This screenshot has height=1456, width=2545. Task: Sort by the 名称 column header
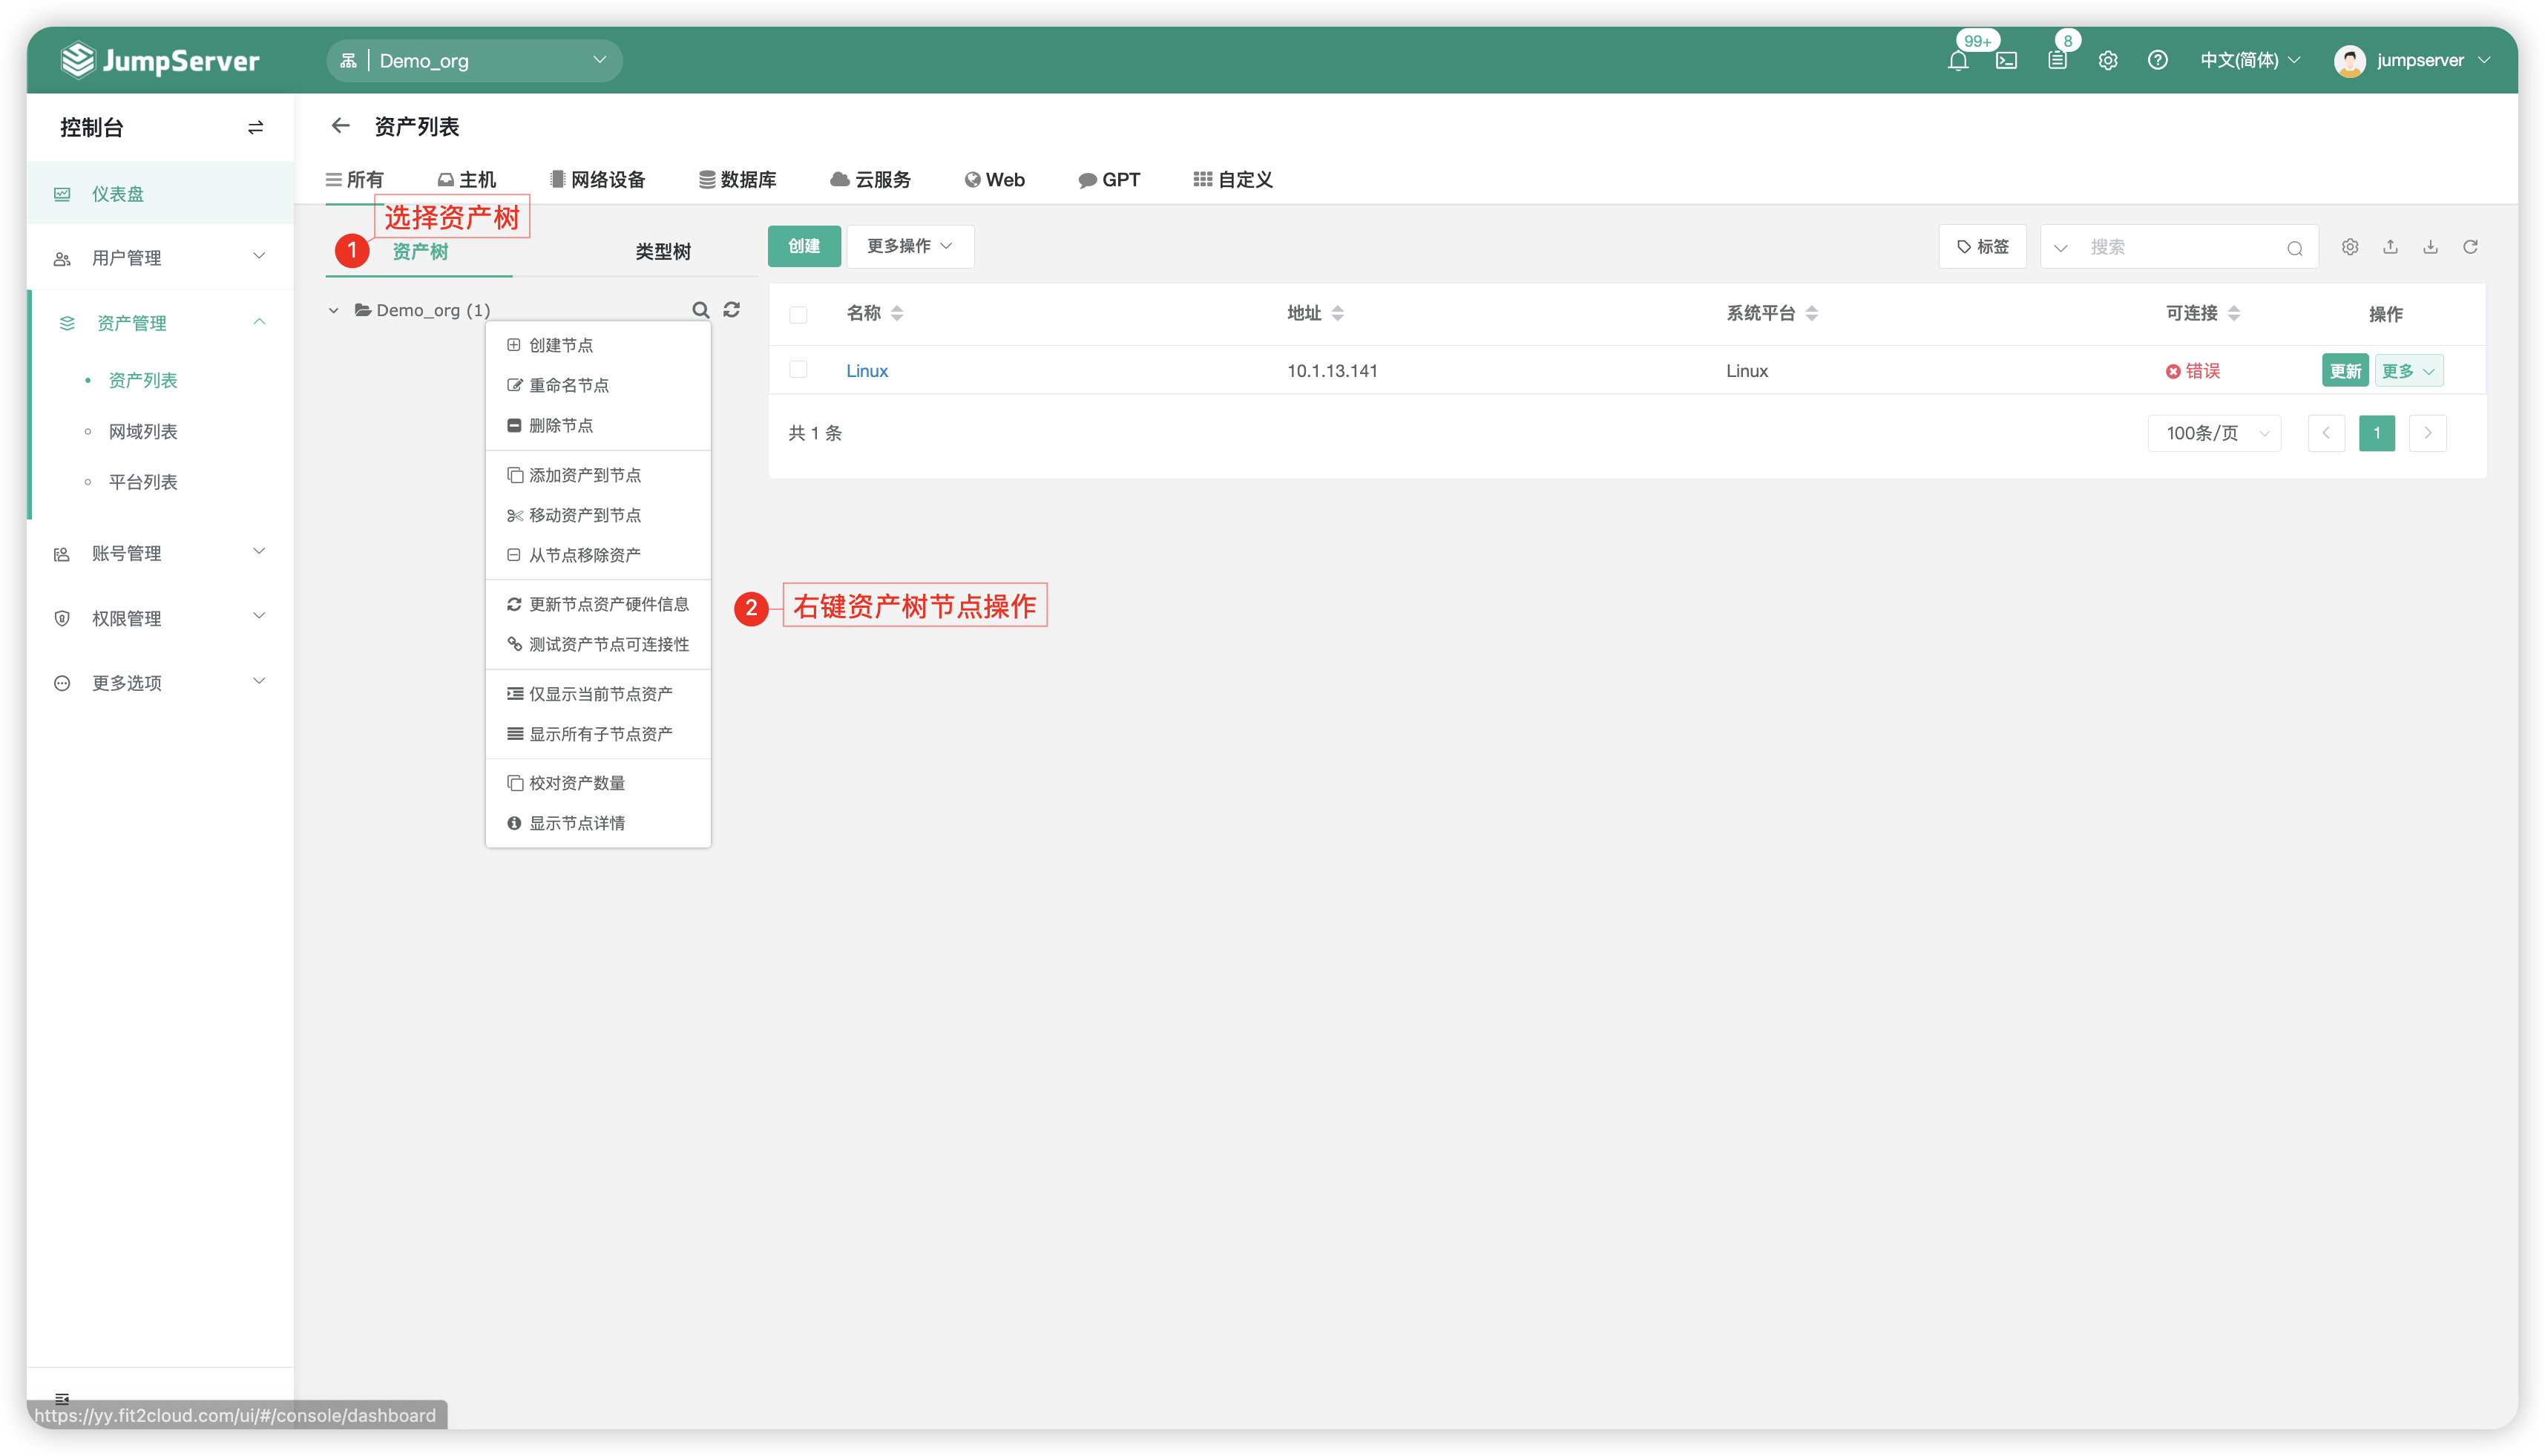coord(875,313)
